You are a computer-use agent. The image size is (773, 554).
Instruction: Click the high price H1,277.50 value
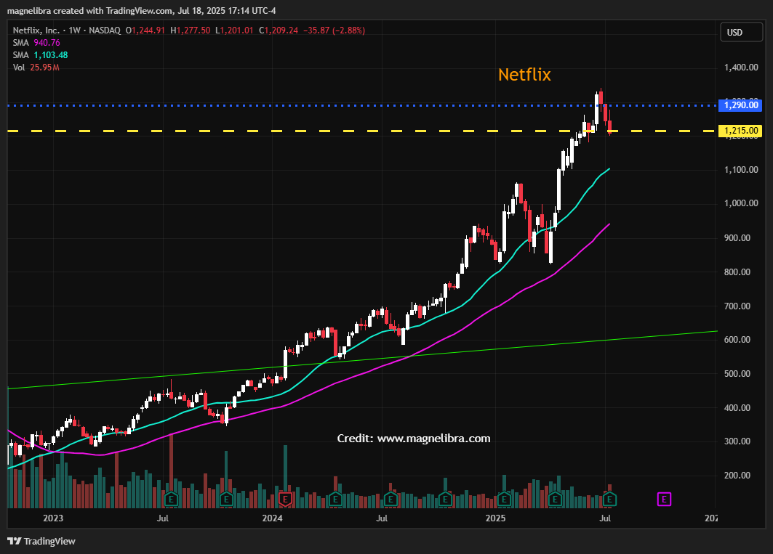pyautogui.click(x=191, y=30)
